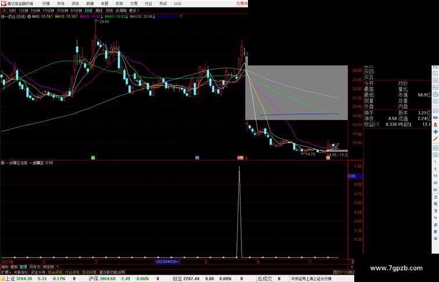Image resolution: width=439 pixels, height=282 pixels.
Task: Open the 市场 menu
Action: (x=61, y=3)
